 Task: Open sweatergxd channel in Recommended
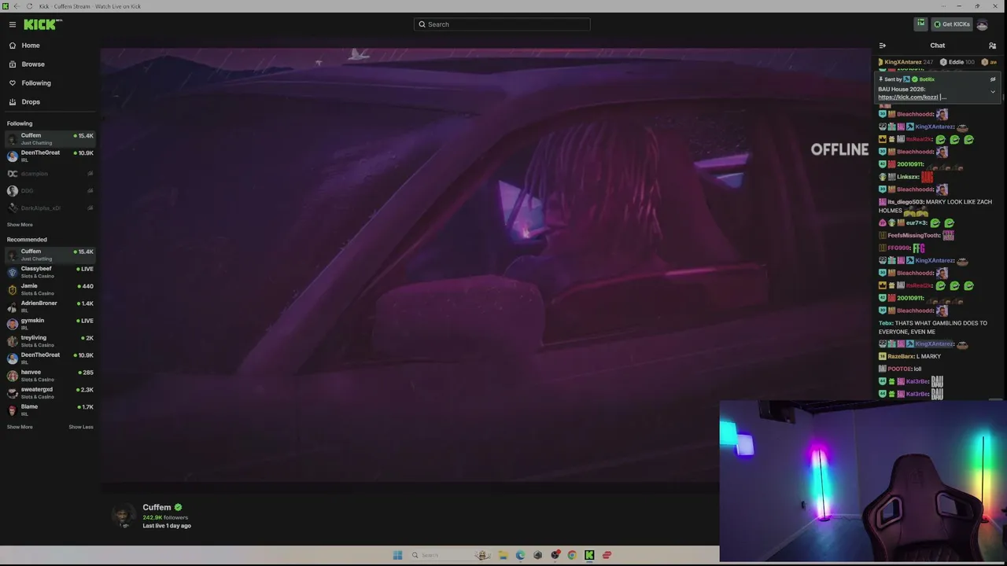pyautogui.click(x=49, y=393)
